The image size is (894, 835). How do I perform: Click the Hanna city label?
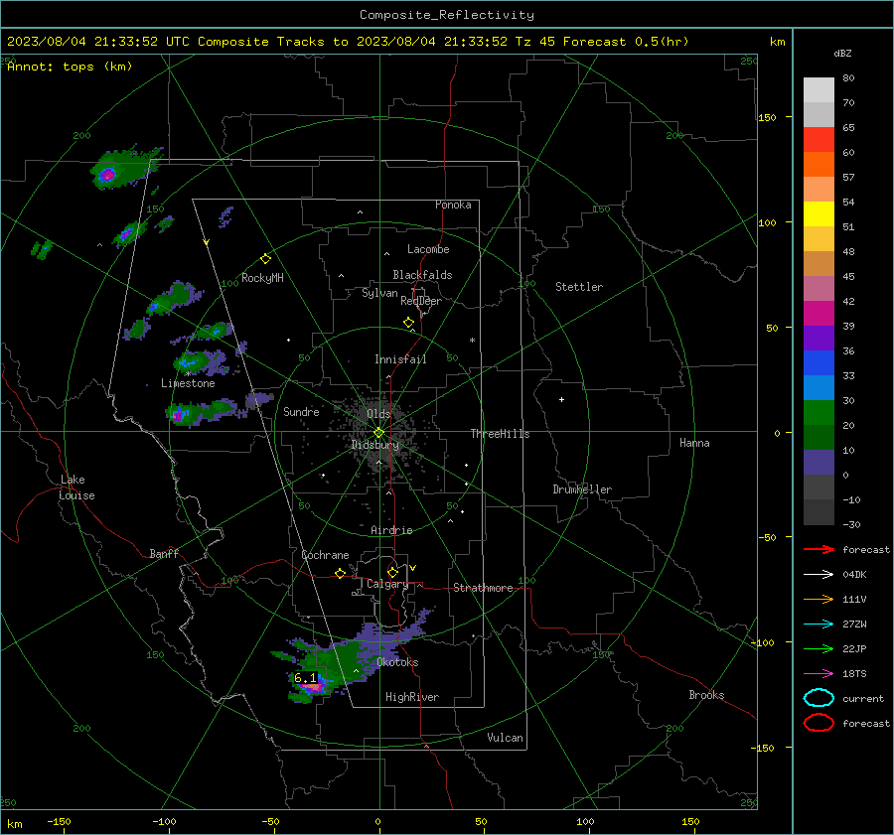[694, 443]
